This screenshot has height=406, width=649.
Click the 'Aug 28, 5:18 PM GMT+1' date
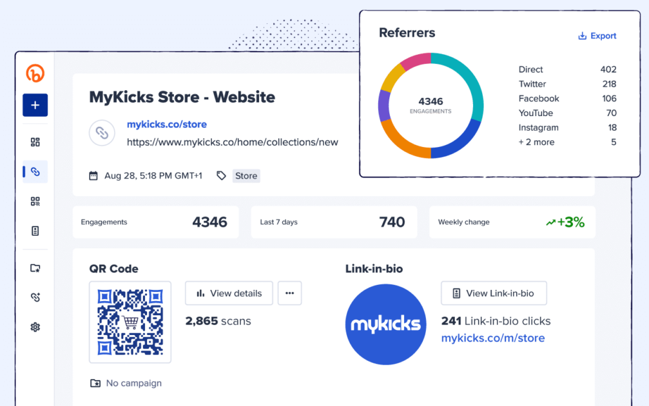tap(153, 176)
